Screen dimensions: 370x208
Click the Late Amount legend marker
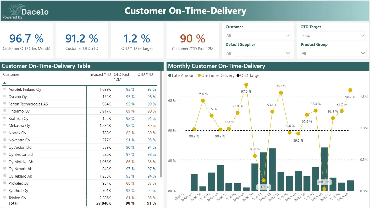coord(170,76)
